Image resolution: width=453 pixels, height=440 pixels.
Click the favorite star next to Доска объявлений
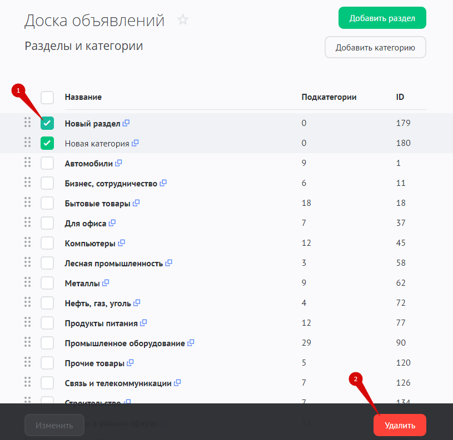pos(183,21)
